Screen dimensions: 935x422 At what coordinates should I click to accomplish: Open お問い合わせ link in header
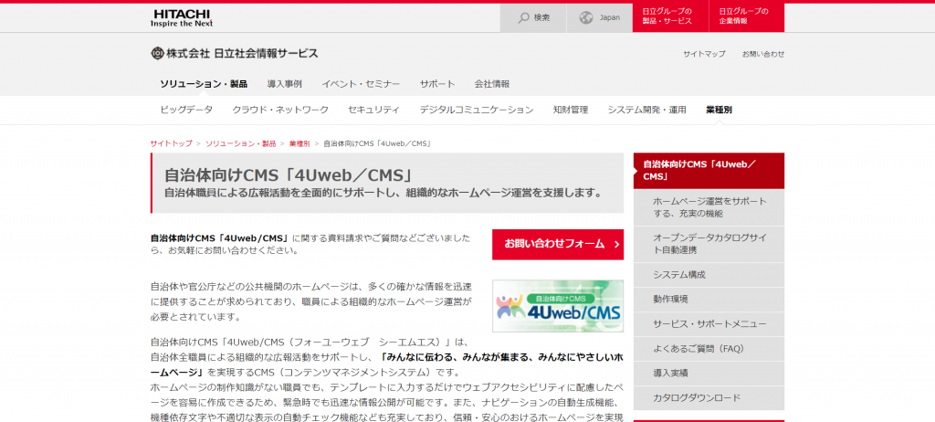[x=763, y=54]
